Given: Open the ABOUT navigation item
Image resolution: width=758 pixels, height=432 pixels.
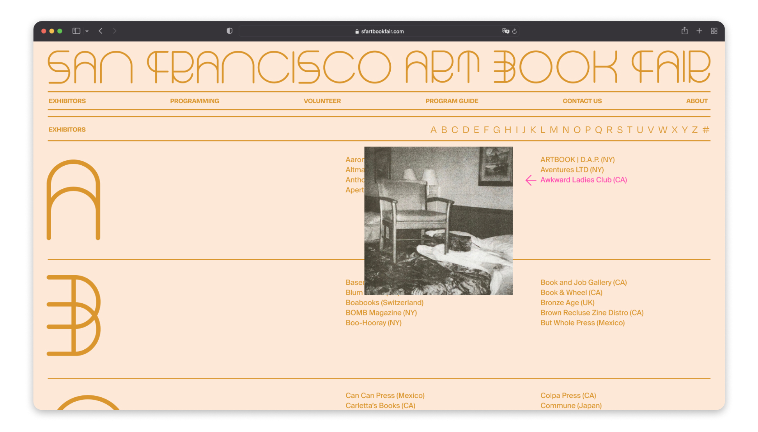Looking at the screenshot, I should click(x=697, y=101).
